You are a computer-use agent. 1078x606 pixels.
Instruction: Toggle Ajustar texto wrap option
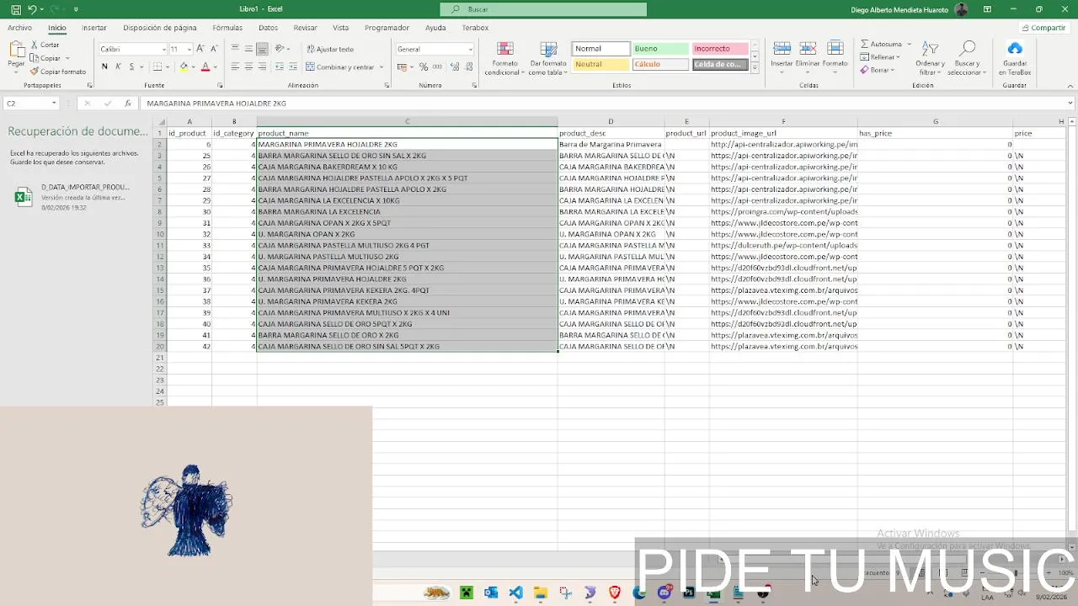tap(330, 49)
